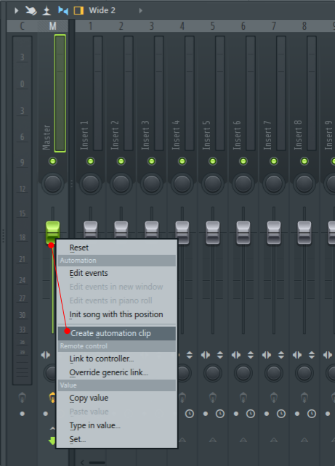Mute Insert 3 with its green LED
This screenshot has height=466, width=335.
[151, 161]
